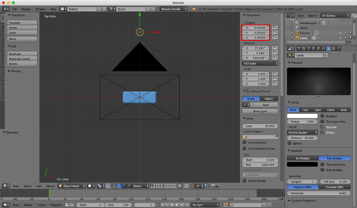
Task: Open the World properties tab (globe icon)
Action: (x=314, y=49)
